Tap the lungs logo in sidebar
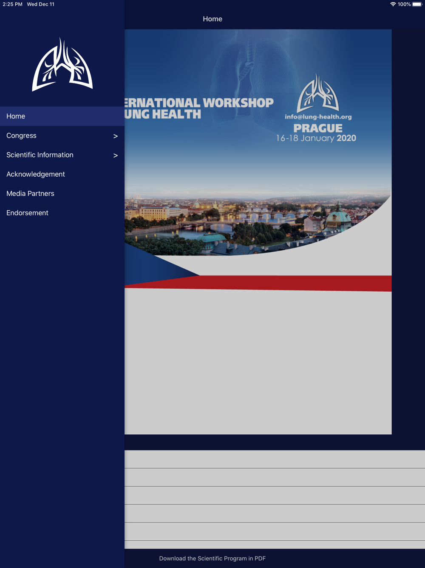This screenshot has width=425, height=568. 62,64
